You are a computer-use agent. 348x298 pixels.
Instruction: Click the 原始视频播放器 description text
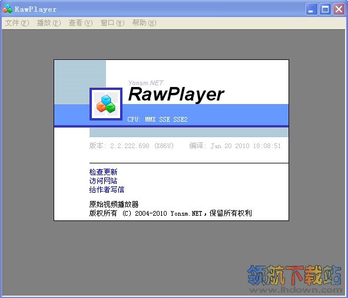pyautogui.click(x=114, y=204)
